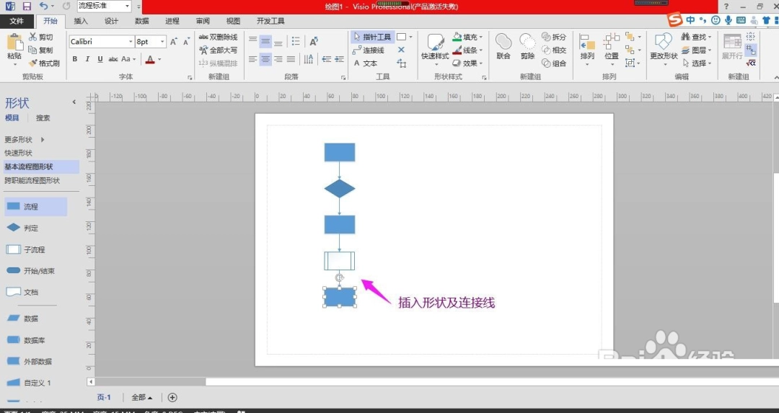Toggle Bold formatting

coord(74,59)
